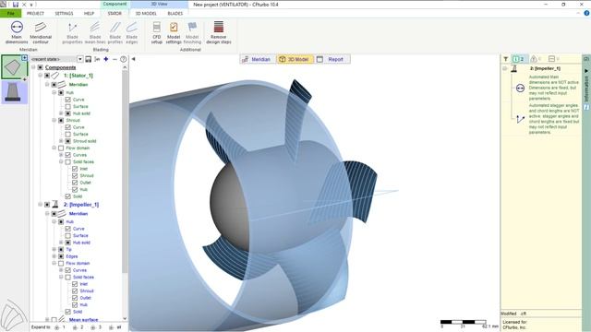Toggle Stator Hub Surface checkbox
This screenshot has height=332, width=591.
click(67, 107)
